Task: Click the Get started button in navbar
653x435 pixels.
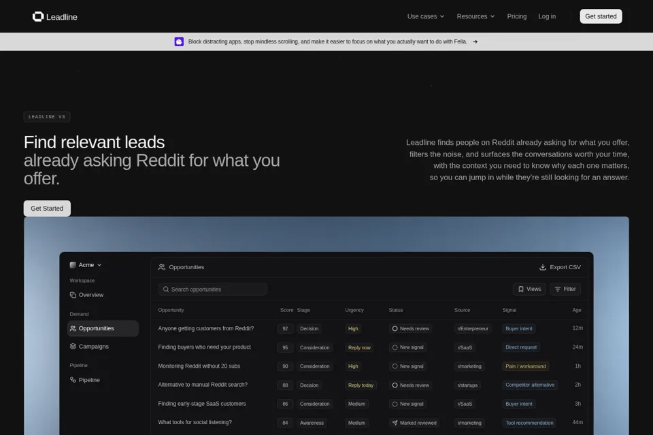Action: pos(601,16)
